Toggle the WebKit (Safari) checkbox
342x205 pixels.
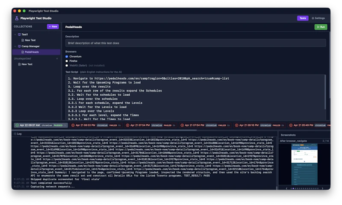pyautogui.click(x=67, y=66)
